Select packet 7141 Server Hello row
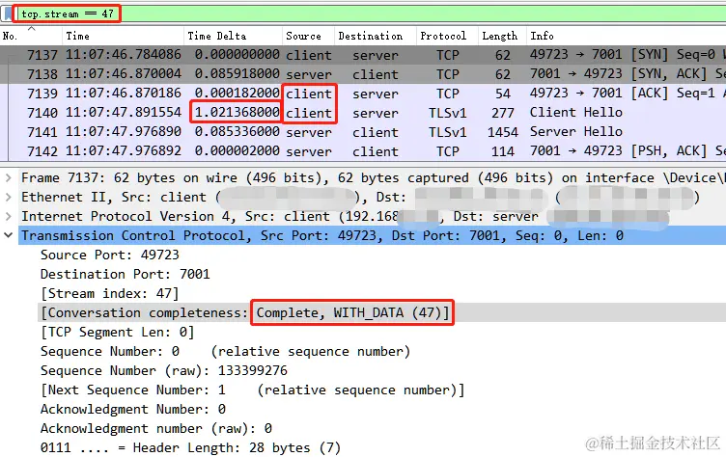 click(x=363, y=132)
